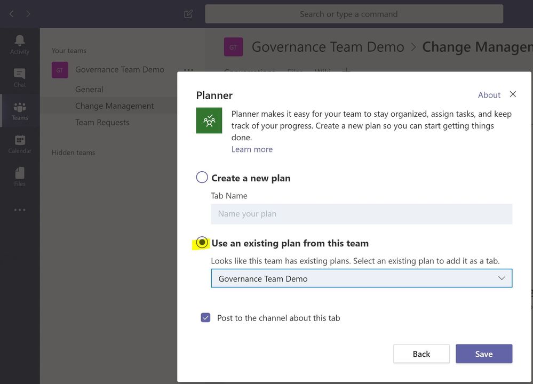Click the GT avatar in channel header
The height and width of the screenshot is (384, 533).
(233, 47)
